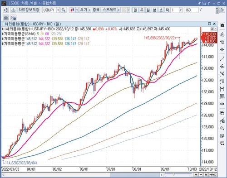Image resolution: width=227 pixels, height=178 pixels.
Task: Click the 가격이동평균(SMA) indicator label
Action: (x=20, y=34)
